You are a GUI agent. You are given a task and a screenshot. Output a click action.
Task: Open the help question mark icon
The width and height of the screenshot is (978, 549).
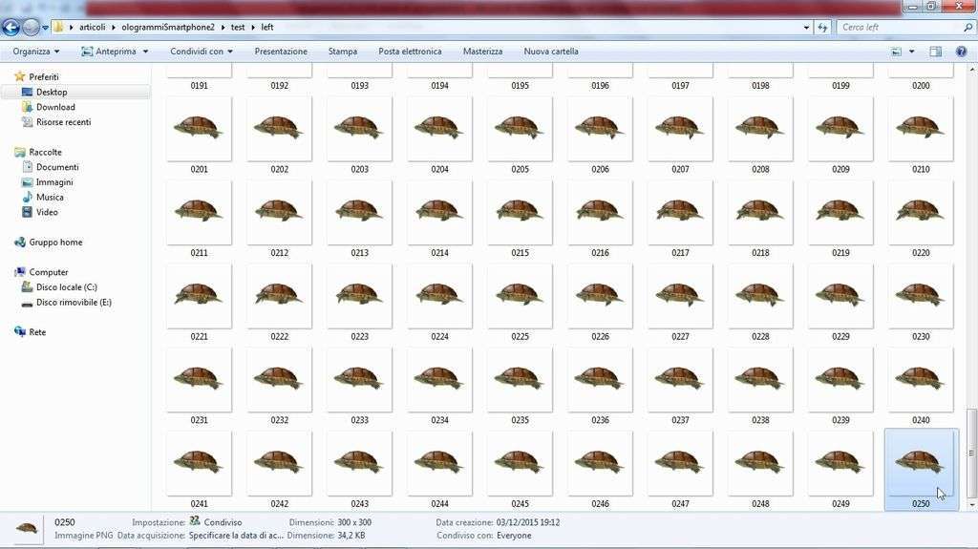point(959,52)
